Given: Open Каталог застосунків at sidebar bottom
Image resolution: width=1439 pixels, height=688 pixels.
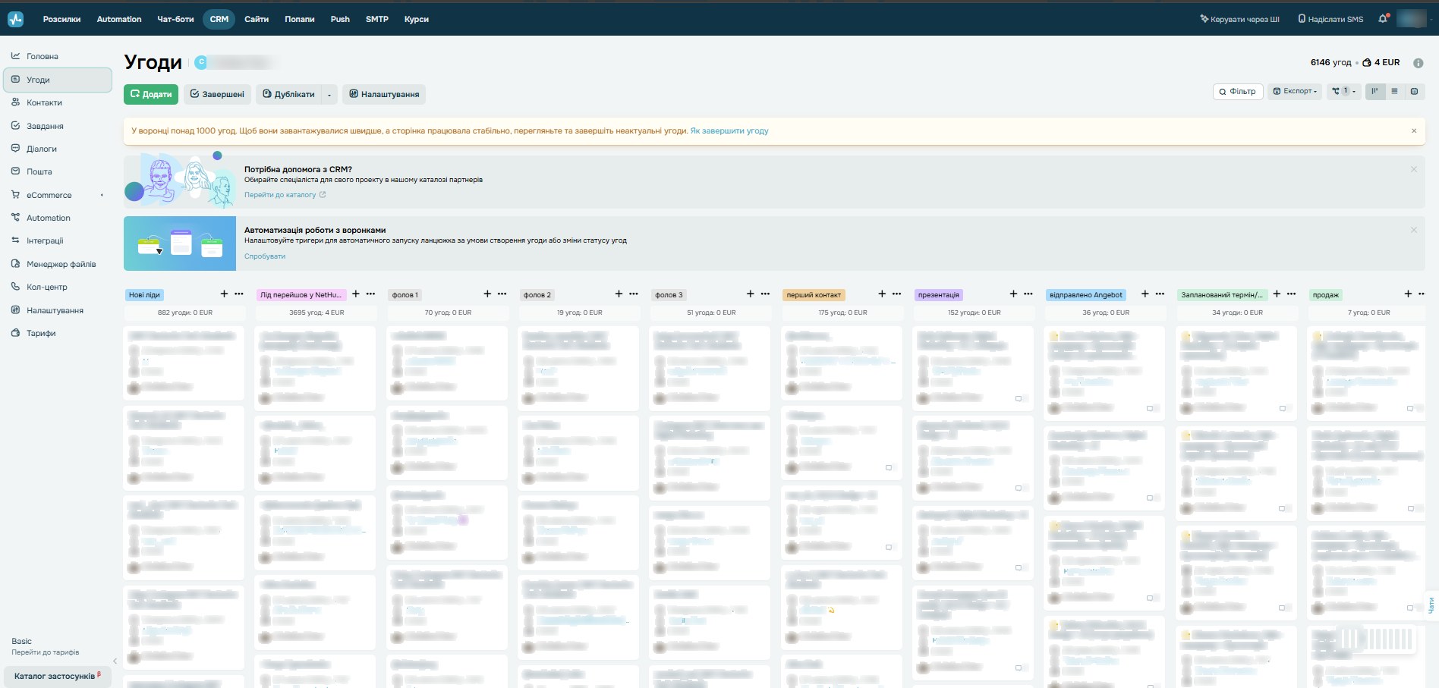Looking at the screenshot, I should (58, 676).
